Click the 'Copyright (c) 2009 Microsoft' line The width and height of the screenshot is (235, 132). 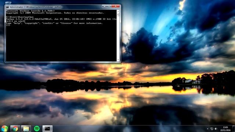pos(55,13)
